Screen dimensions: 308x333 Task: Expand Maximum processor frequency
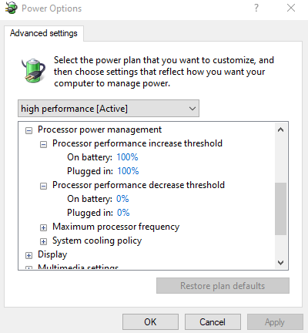[x=43, y=228]
